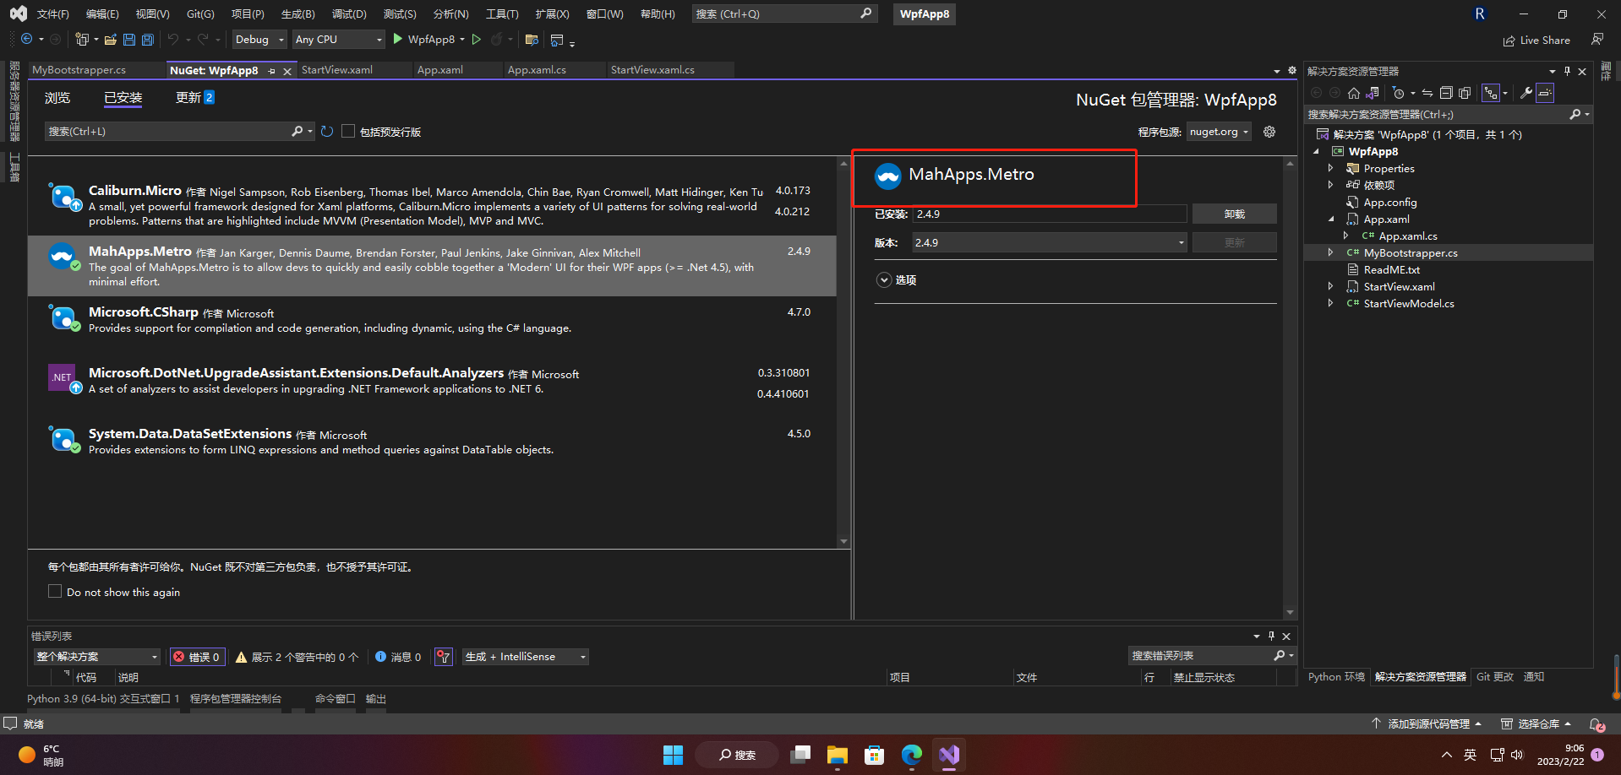Viewport: 1621px width, 775px height.
Task: Open the Package Manager Console tab
Action: click(x=236, y=699)
